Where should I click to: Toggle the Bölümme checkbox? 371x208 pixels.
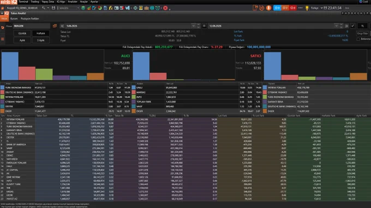pyautogui.click(x=358, y=39)
